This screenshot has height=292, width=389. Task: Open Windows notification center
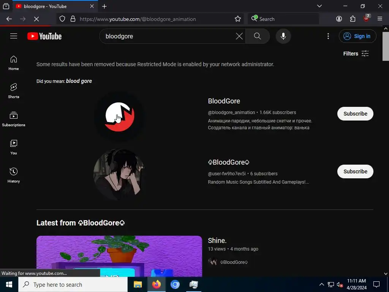(x=376, y=284)
